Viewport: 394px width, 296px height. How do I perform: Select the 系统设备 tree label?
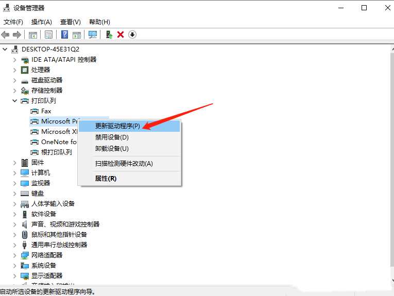click(44, 266)
